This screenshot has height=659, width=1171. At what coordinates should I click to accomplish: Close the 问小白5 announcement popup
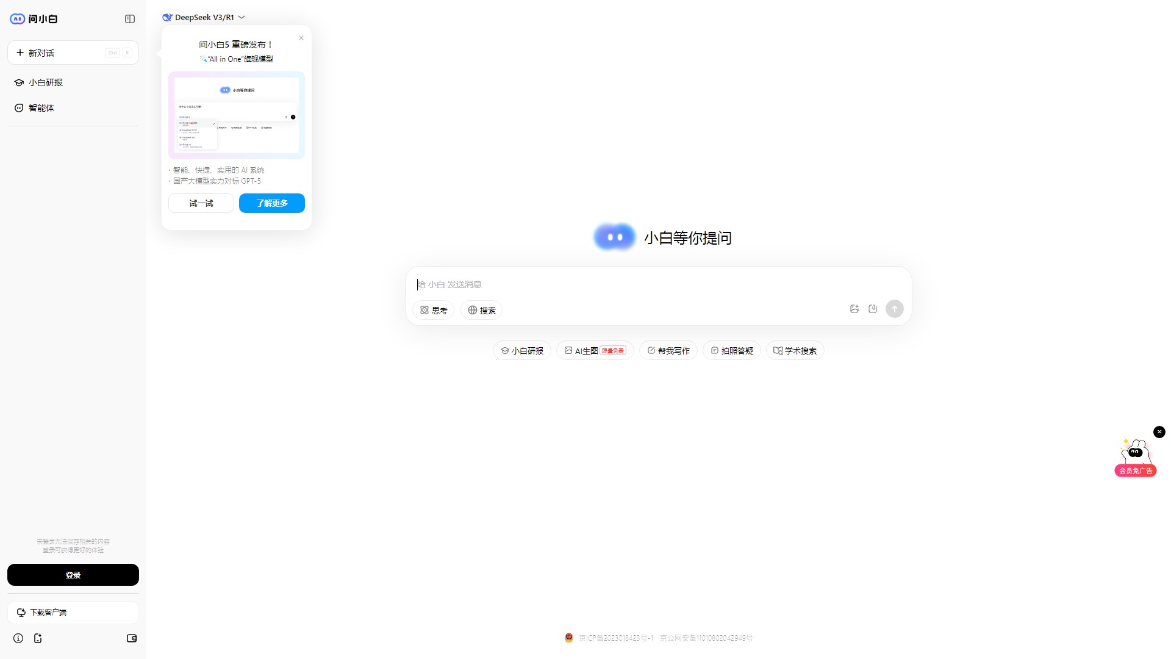301,38
